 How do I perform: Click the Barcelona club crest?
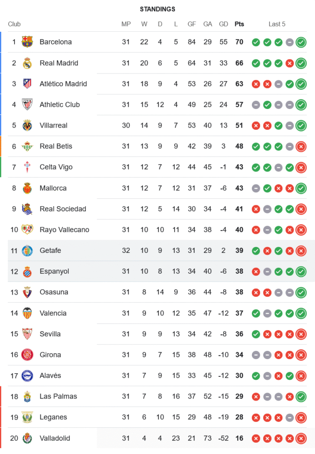(x=27, y=42)
